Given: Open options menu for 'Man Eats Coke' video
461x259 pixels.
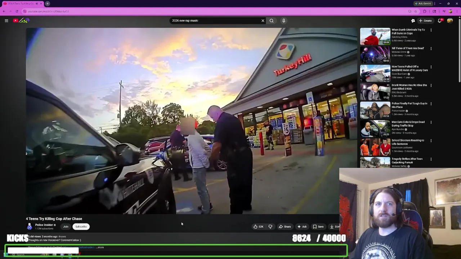Looking at the screenshot, I should [431, 122].
